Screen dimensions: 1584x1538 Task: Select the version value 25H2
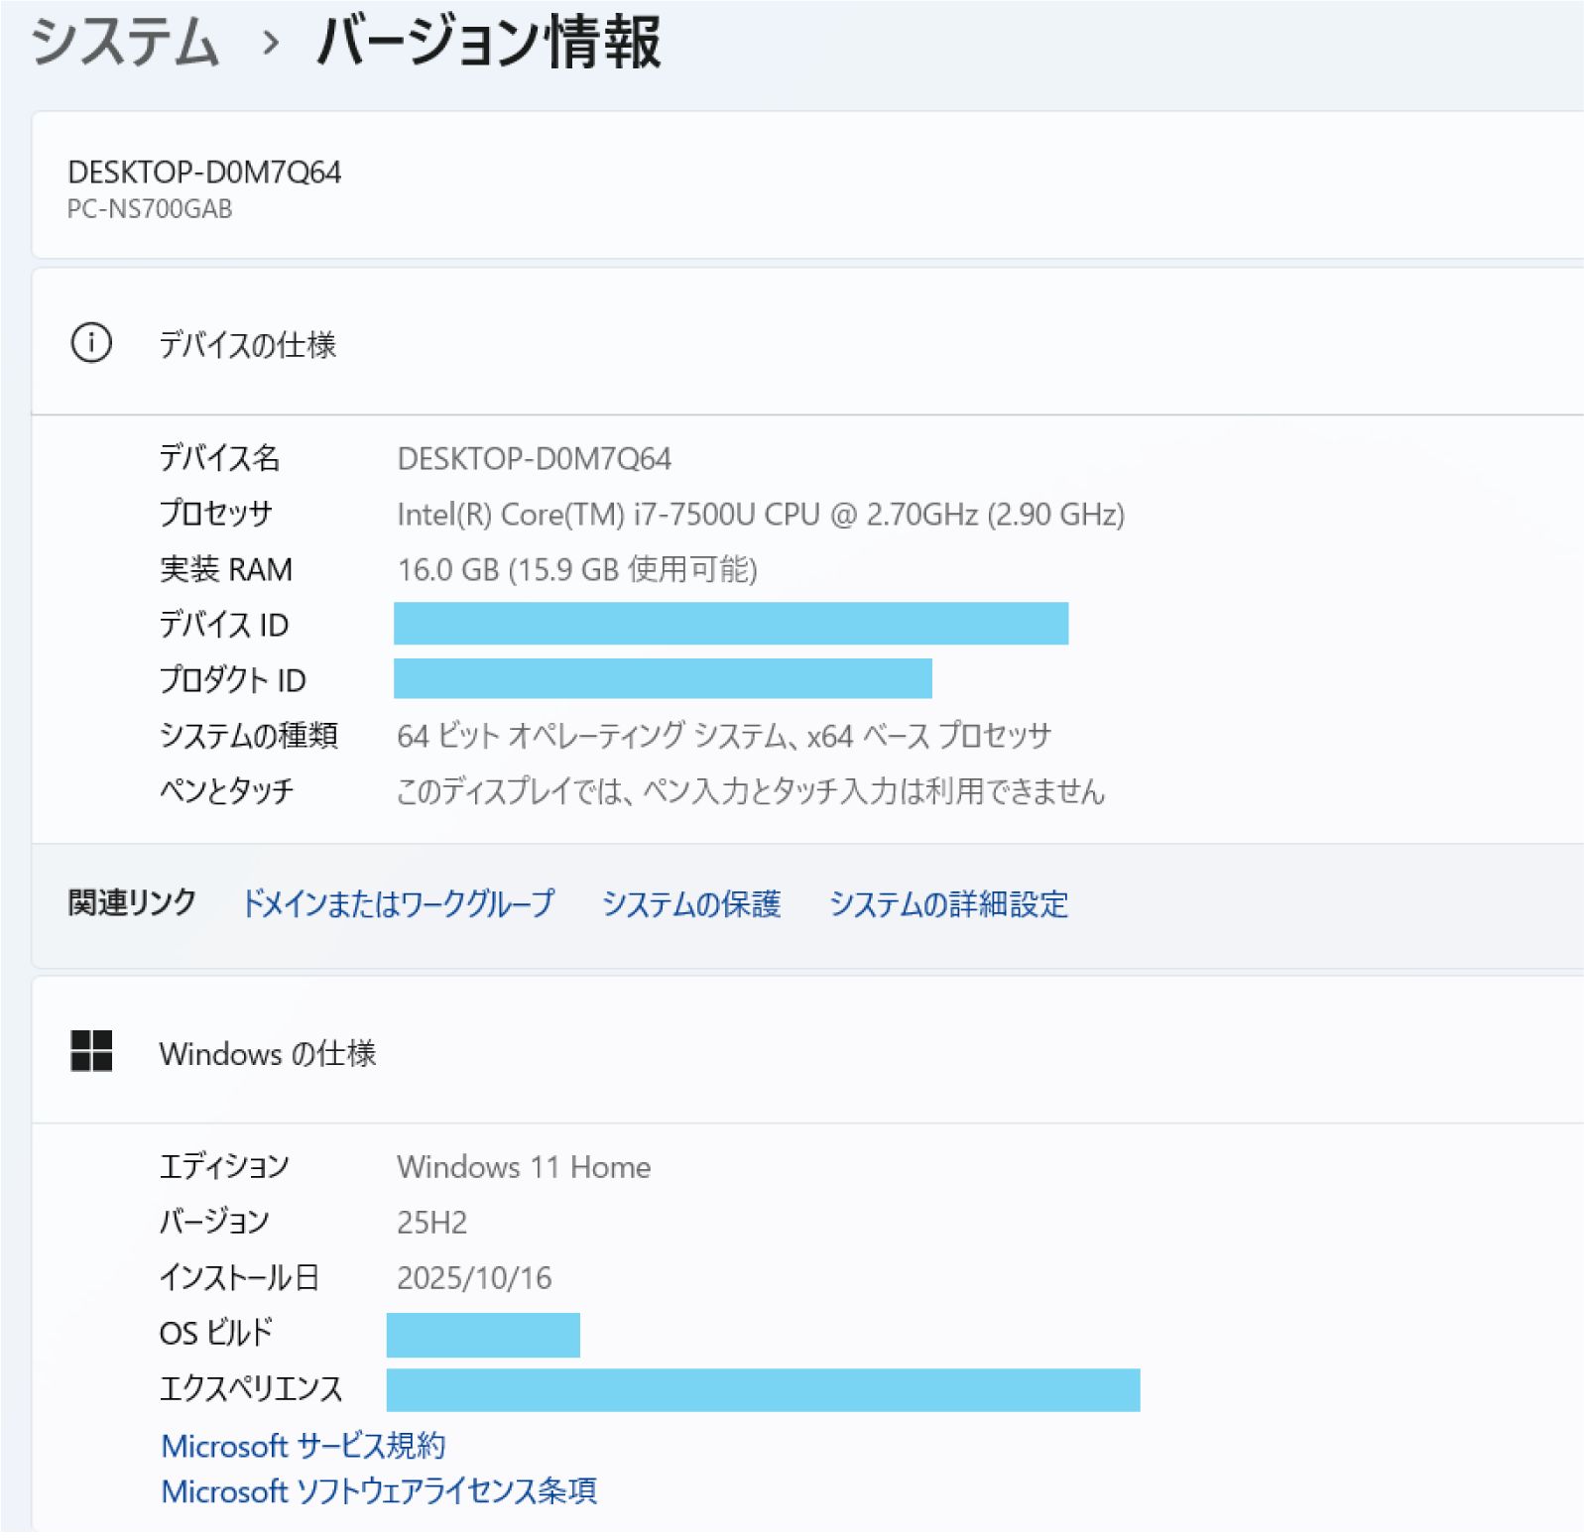[x=431, y=1223]
